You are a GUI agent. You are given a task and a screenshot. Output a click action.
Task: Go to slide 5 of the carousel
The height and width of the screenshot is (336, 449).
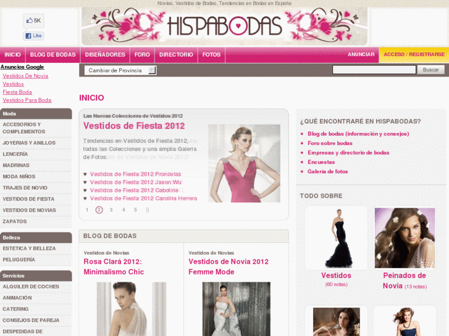coord(135,210)
